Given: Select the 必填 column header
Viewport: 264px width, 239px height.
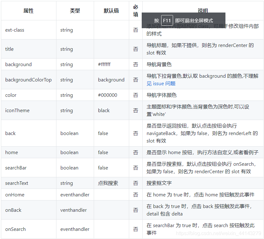Looking at the screenshot, I should pyautogui.click(x=135, y=11).
